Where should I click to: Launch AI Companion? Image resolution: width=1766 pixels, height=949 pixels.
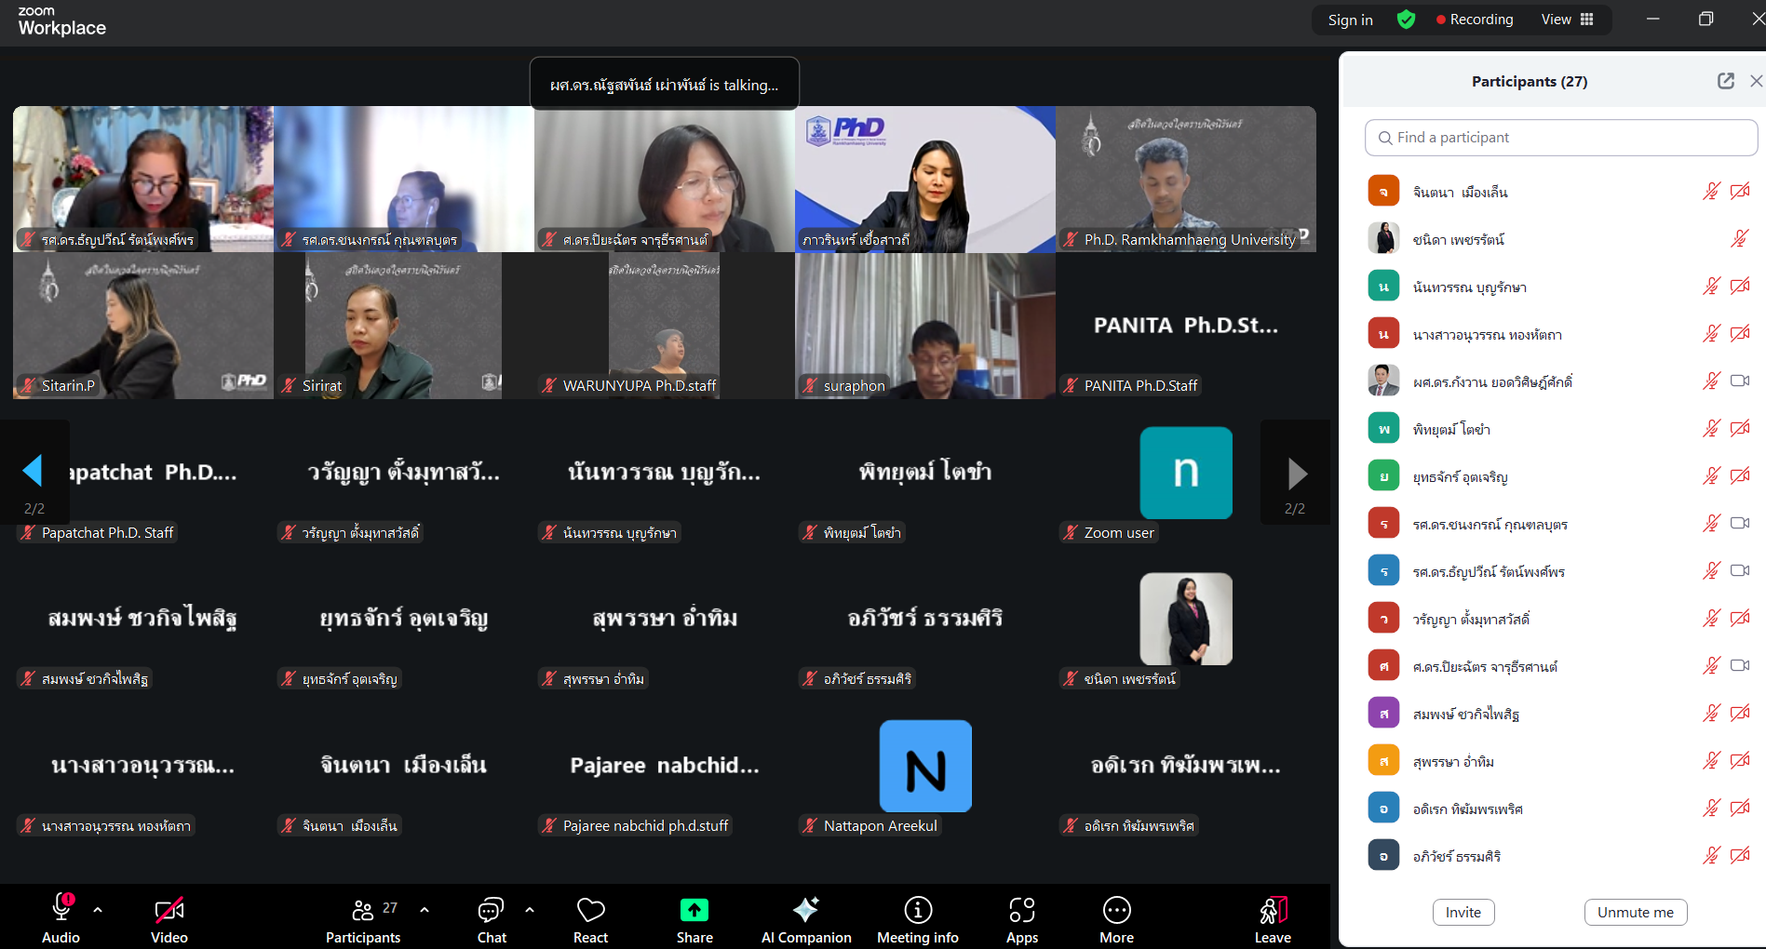pos(805,911)
